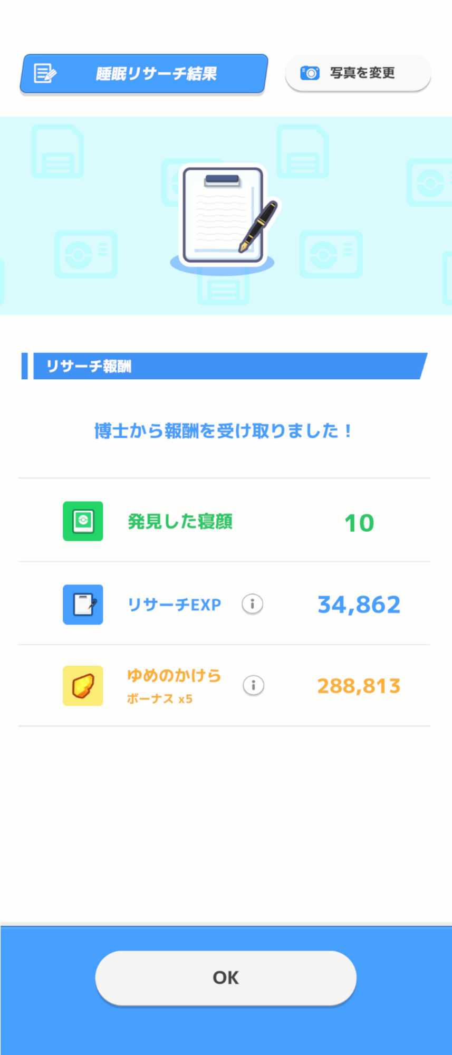The image size is (452, 1055).
Task: Tap the リサーチEXP label text
Action: (175, 605)
